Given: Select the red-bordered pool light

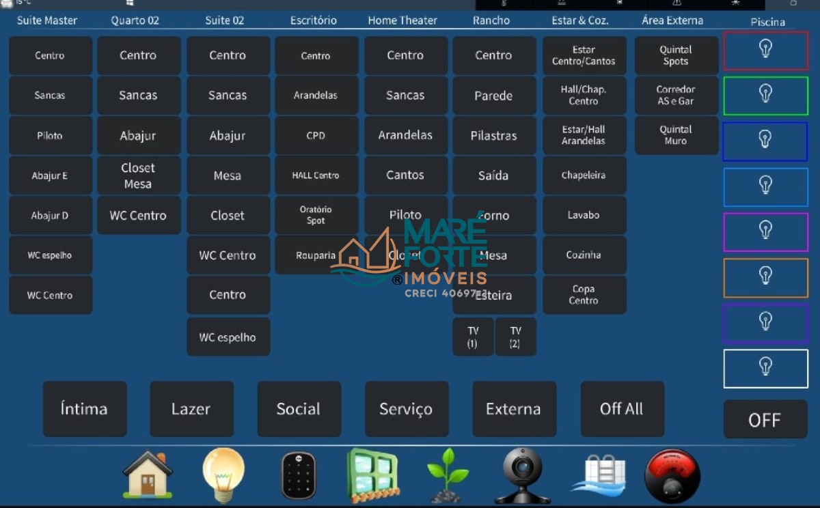Looking at the screenshot, I should coord(765,51).
